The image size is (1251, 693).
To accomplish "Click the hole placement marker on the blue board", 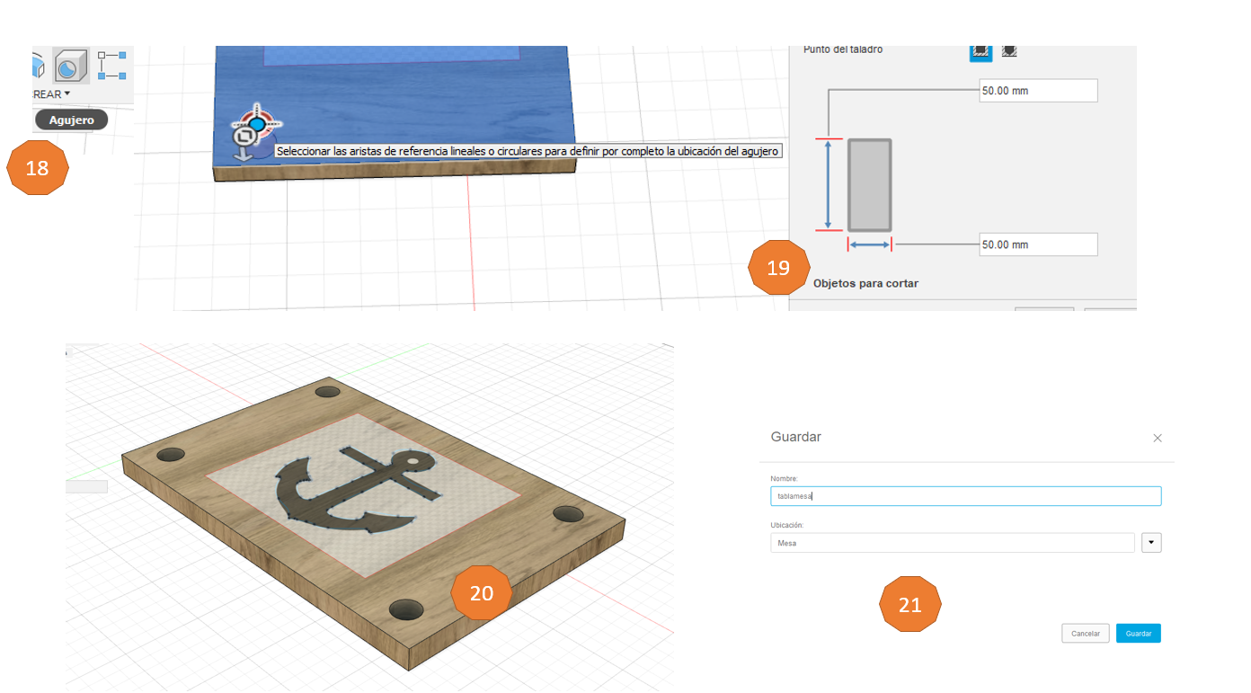I will [x=258, y=123].
